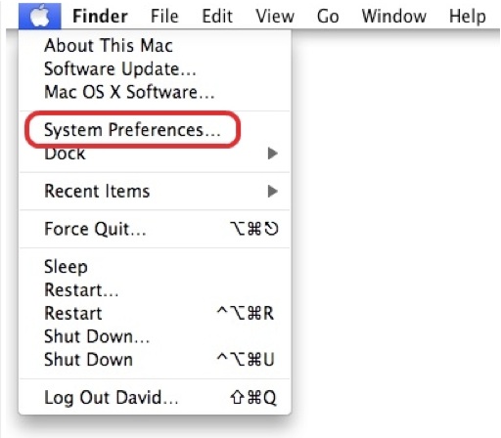Open the Edit menu in menu bar
501x438 pixels.
(217, 16)
